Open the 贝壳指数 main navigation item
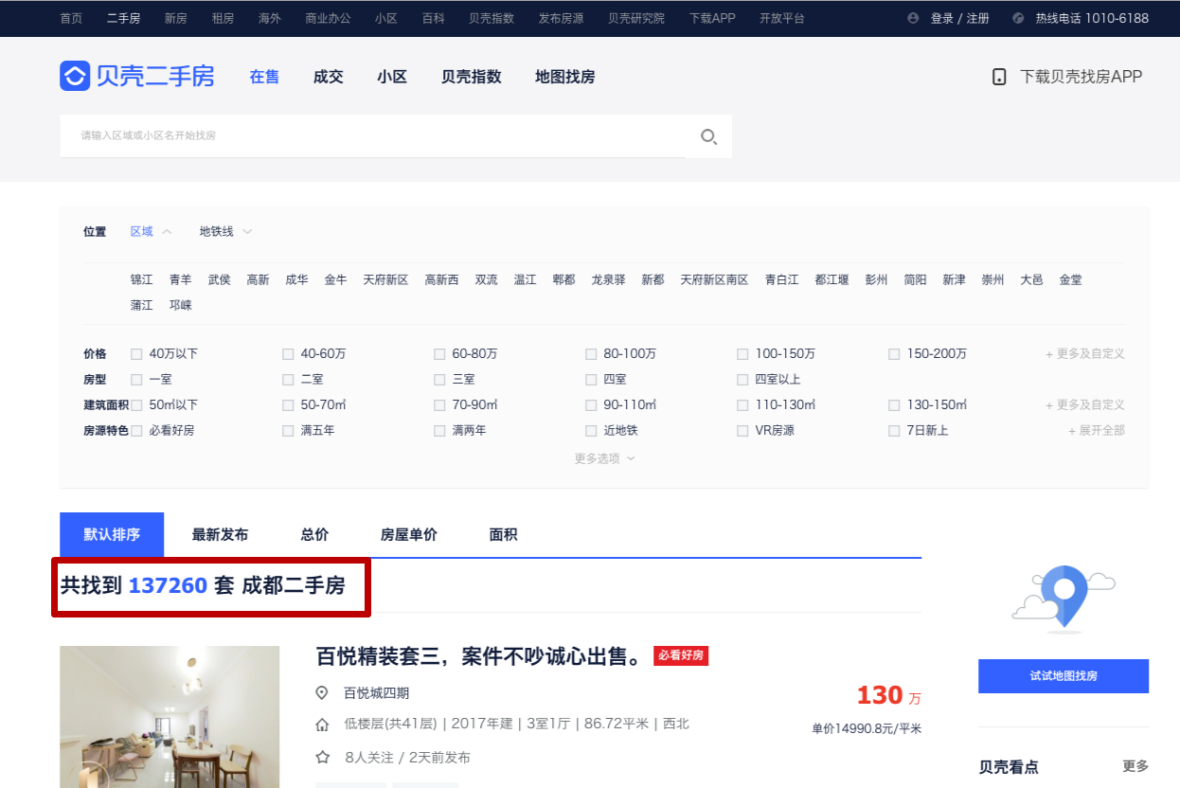This screenshot has width=1180, height=788. [472, 77]
